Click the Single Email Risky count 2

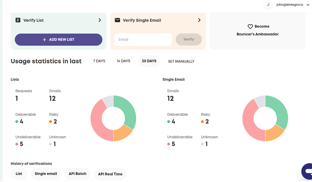(207, 121)
